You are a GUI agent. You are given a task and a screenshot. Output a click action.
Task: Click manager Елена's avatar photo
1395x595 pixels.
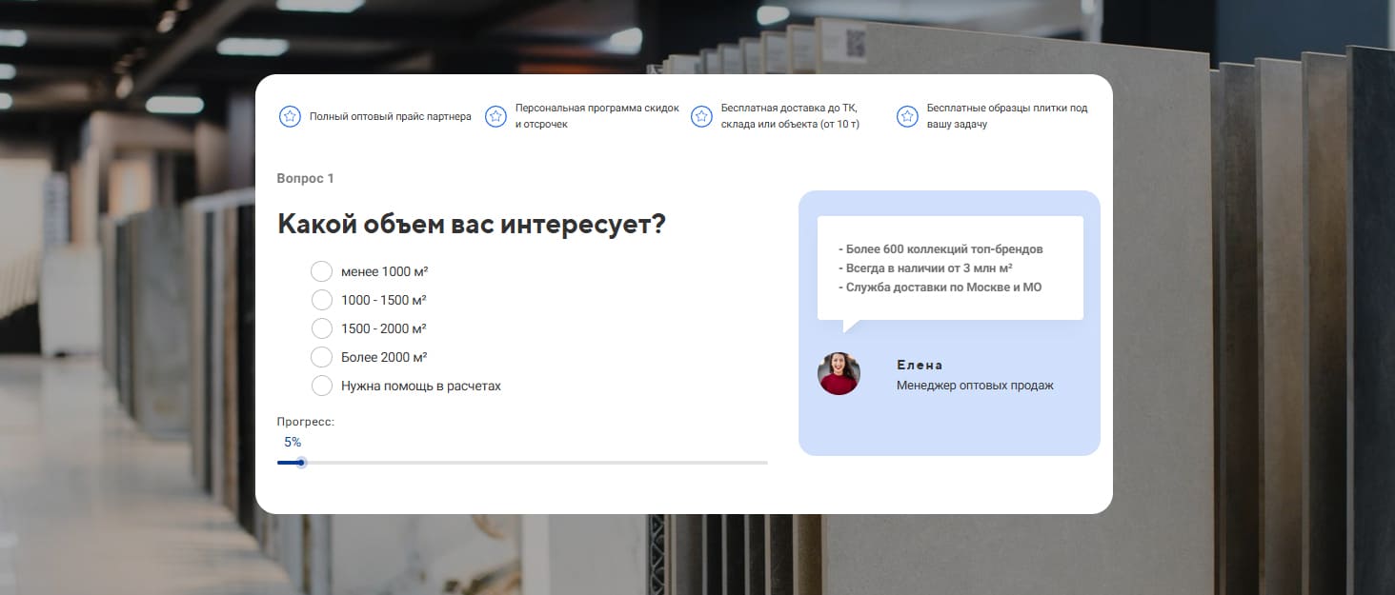[x=839, y=374]
